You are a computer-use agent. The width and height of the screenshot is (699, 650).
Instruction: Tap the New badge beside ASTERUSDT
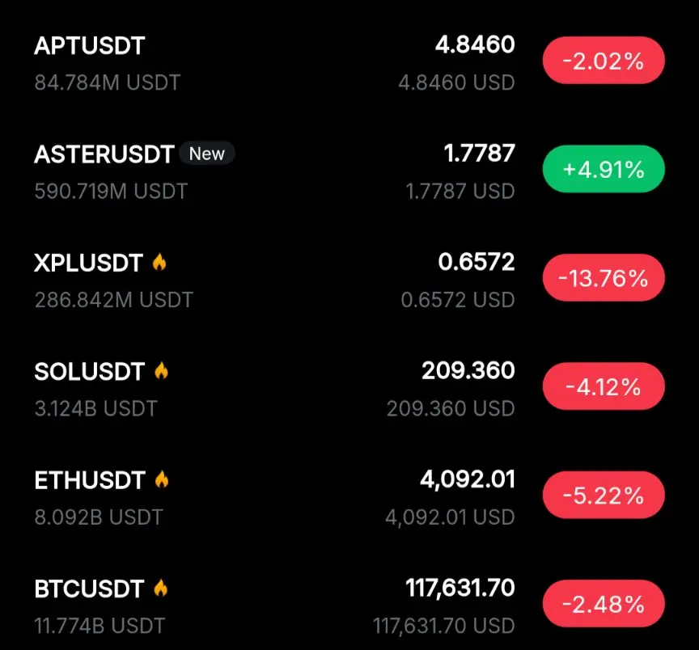pos(207,154)
